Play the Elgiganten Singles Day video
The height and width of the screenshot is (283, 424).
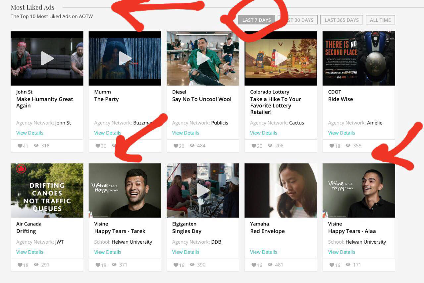click(203, 190)
